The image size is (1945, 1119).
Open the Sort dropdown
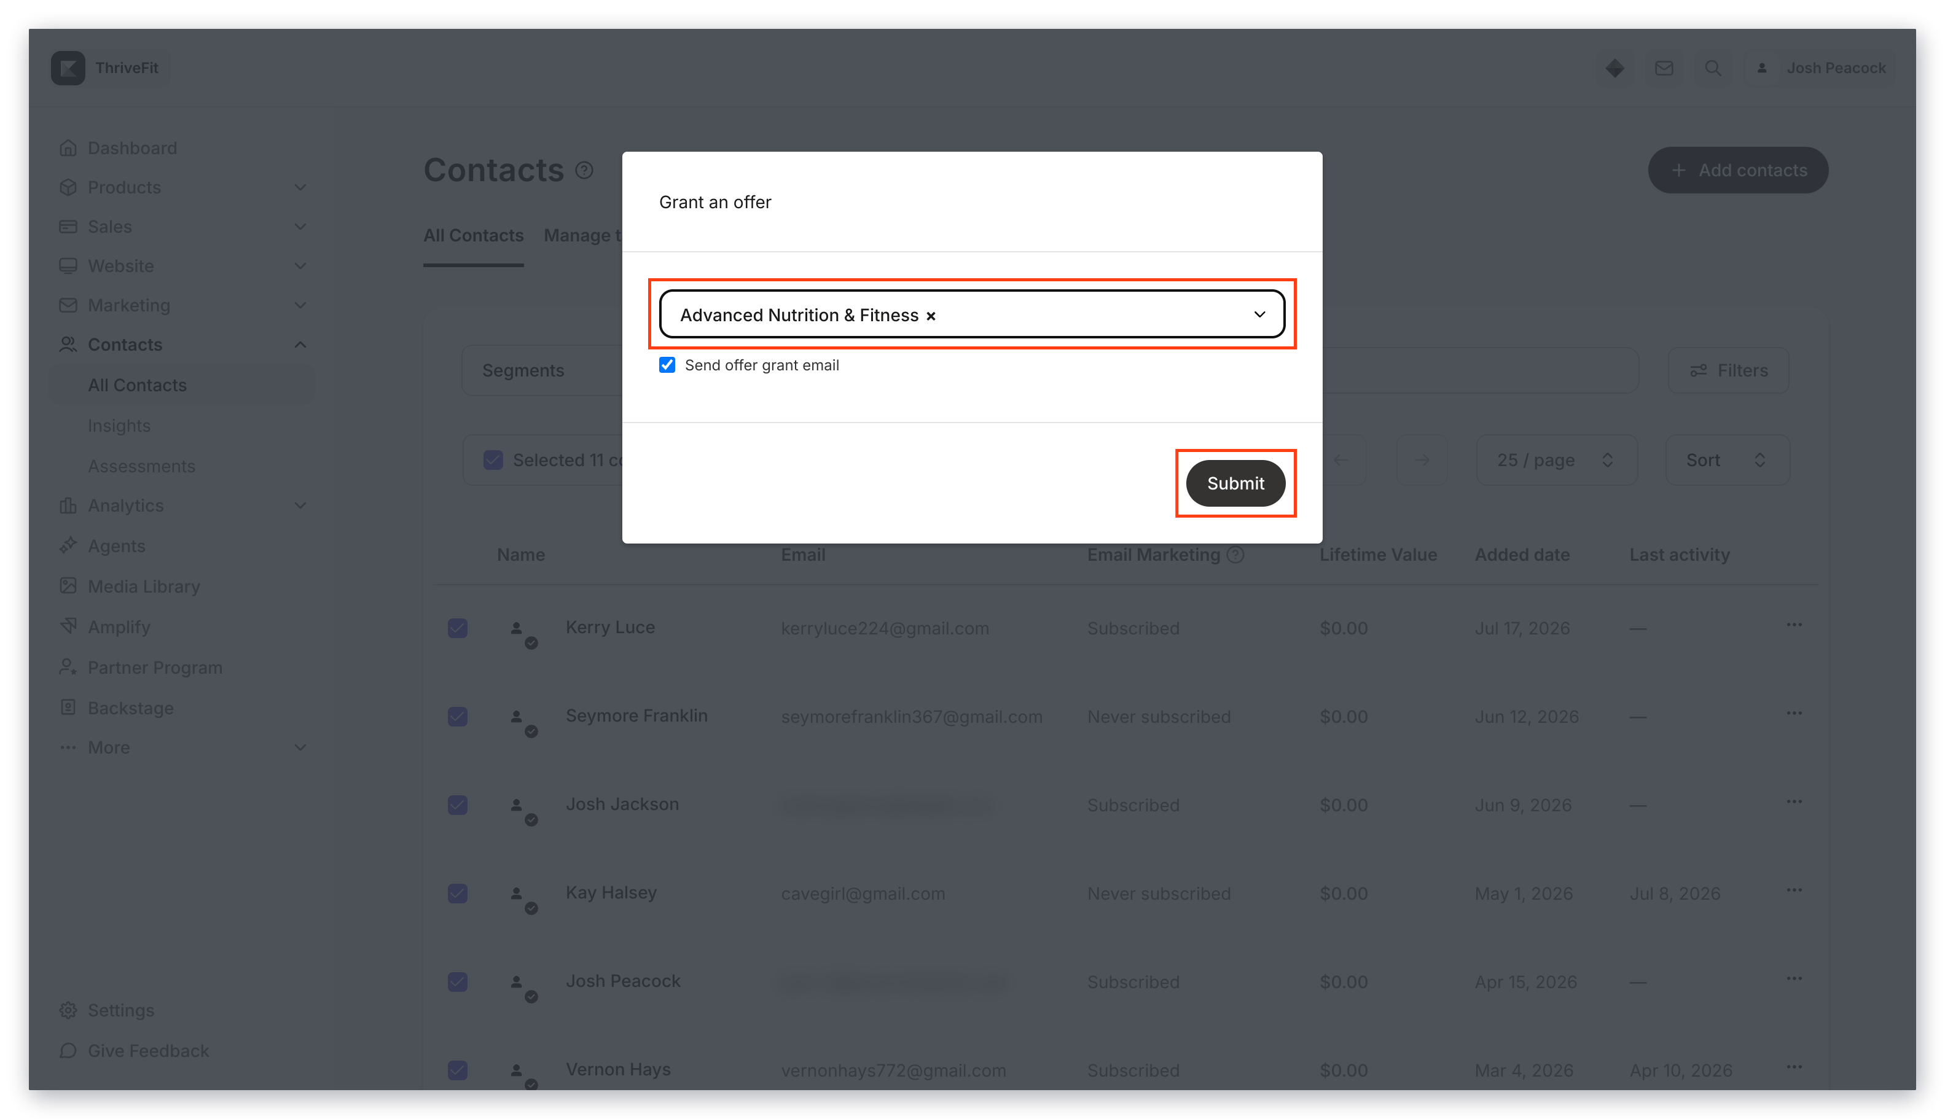pyautogui.click(x=1727, y=459)
